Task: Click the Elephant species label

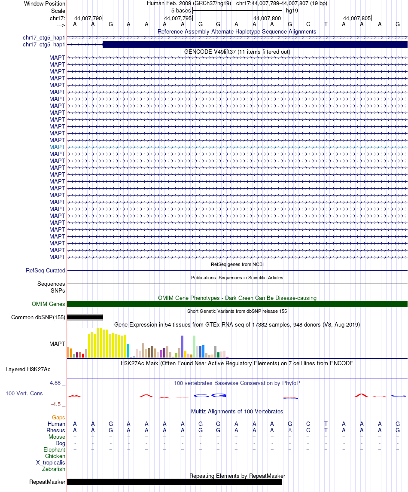Action: (x=54, y=449)
